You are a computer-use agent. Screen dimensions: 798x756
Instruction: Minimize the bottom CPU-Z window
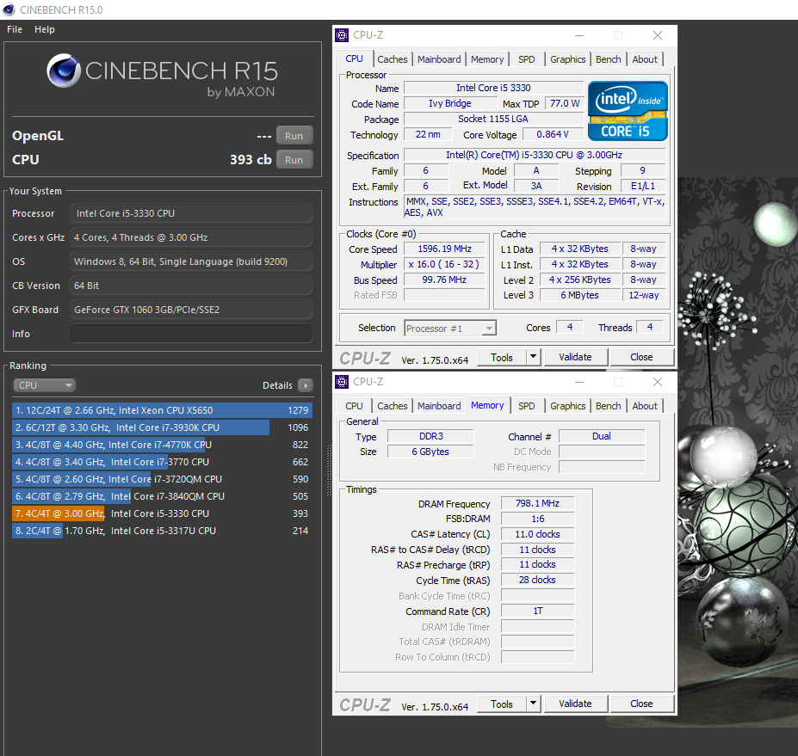point(579,382)
